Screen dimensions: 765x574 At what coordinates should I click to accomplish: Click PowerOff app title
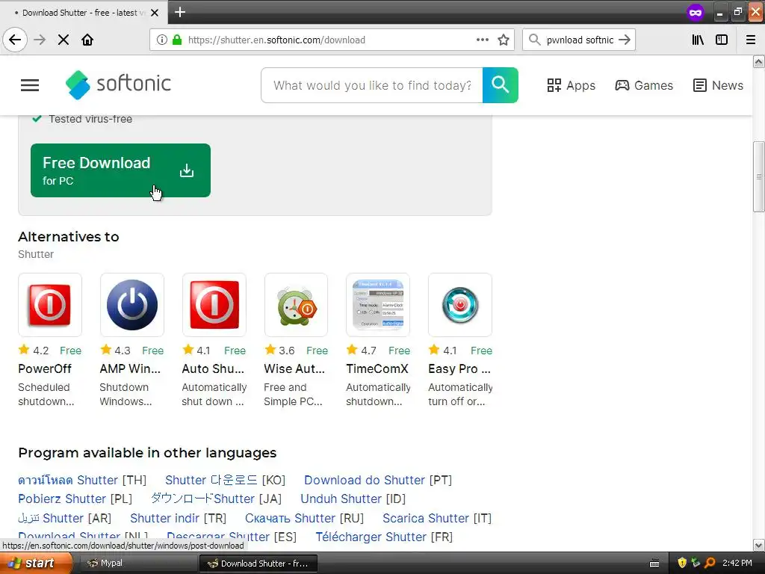(x=45, y=369)
